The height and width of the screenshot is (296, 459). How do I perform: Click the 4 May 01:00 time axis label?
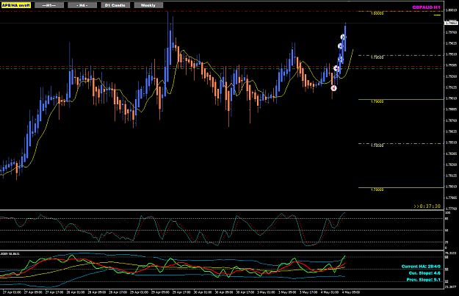(330, 292)
